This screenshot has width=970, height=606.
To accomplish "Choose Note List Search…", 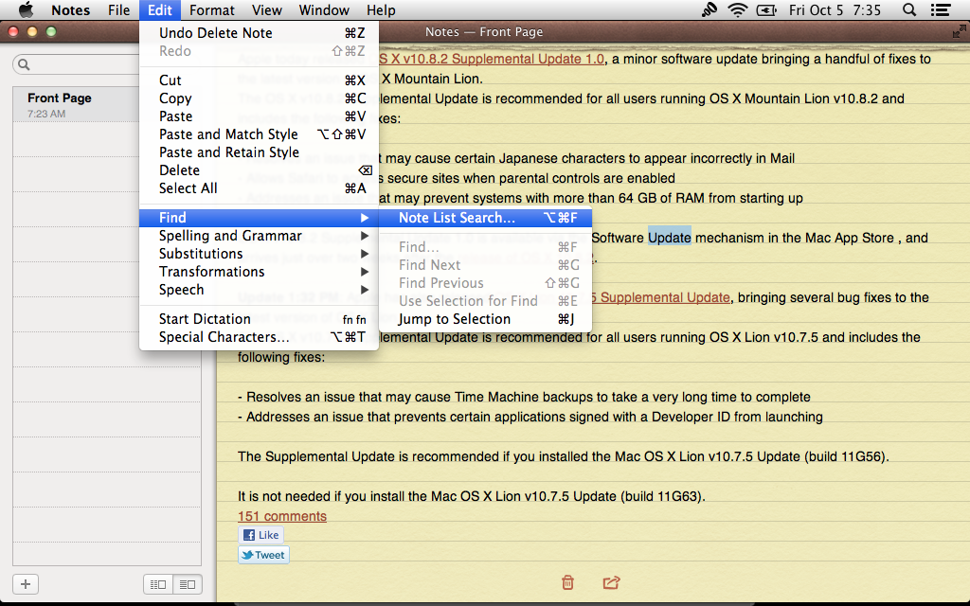I will 486,218.
